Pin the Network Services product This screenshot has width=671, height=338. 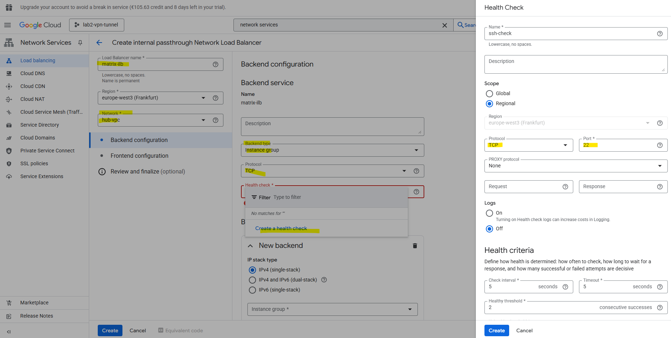tap(80, 43)
